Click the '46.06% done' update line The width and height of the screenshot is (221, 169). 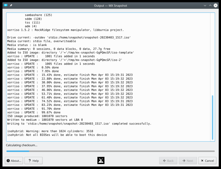70,90
